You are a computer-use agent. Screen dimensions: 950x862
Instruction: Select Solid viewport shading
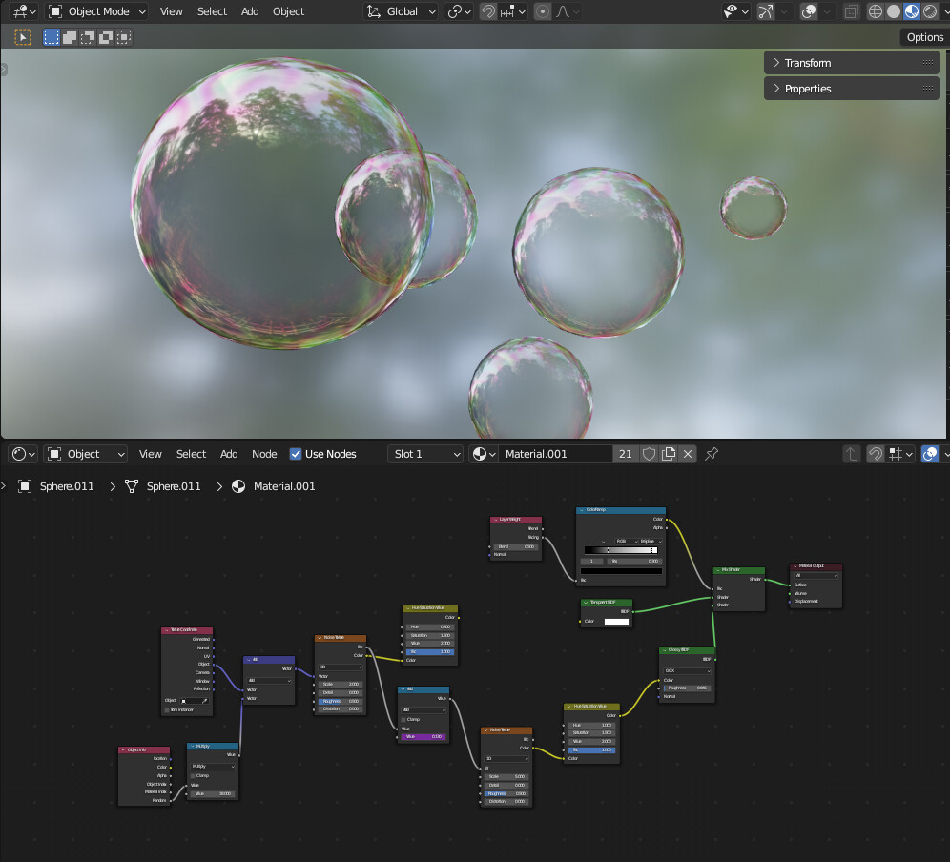click(894, 10)
